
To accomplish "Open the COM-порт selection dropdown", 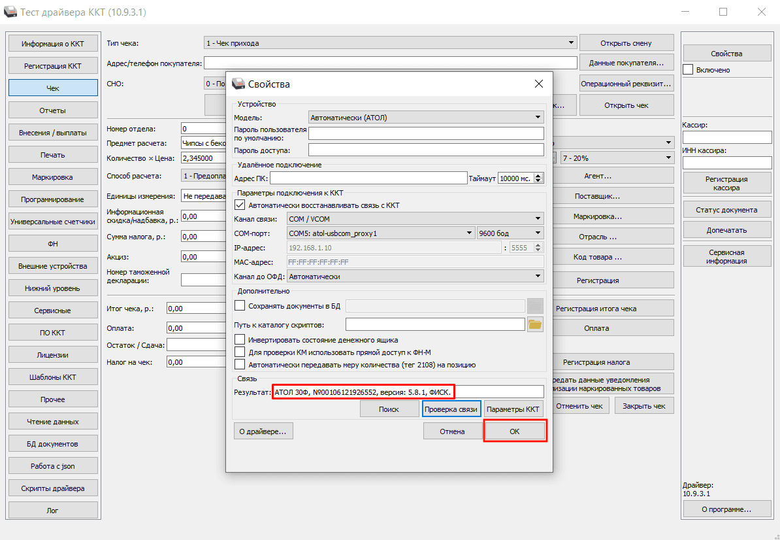I will click(381, 233).
